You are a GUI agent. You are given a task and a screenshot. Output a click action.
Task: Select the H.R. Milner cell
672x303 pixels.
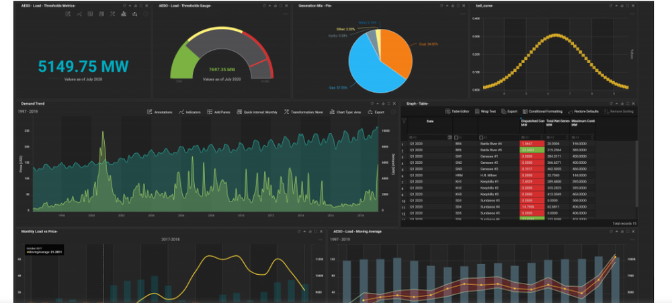point(499,175)
